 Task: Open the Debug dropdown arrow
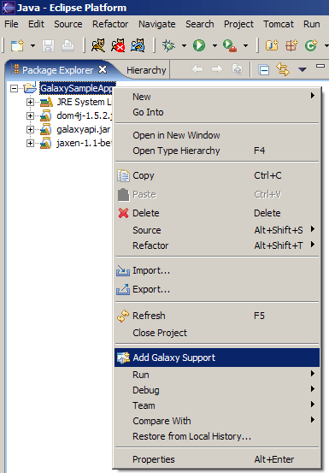184,46
